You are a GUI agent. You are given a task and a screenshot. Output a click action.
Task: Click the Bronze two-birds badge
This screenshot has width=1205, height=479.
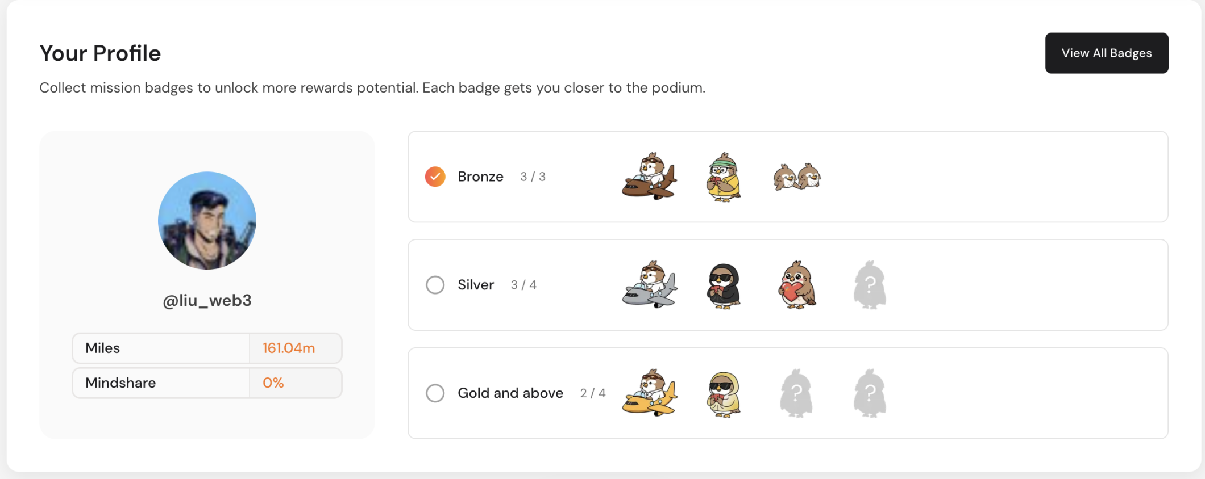point(797,177)
